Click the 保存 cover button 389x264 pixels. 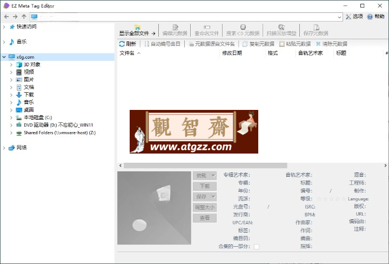coord(202,197)
